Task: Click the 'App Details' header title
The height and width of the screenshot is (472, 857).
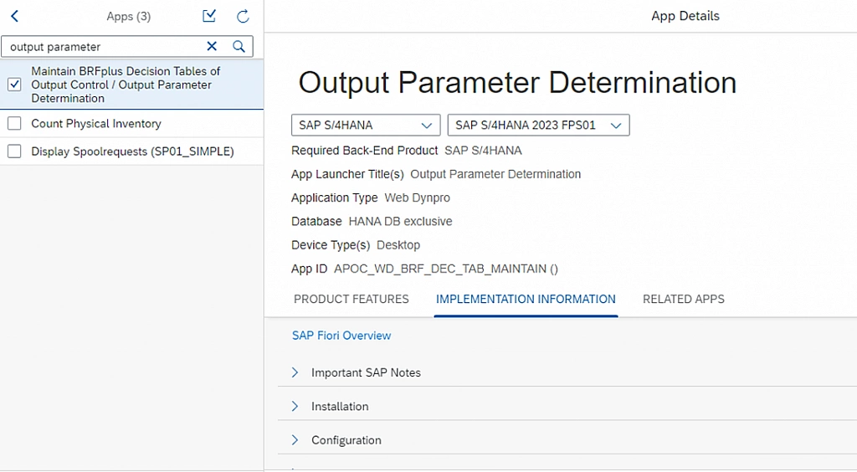Action: click(685, 16)
